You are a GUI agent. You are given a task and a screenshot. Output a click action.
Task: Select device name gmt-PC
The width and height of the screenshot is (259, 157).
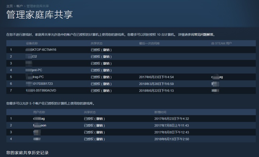(x=34, y=70)
